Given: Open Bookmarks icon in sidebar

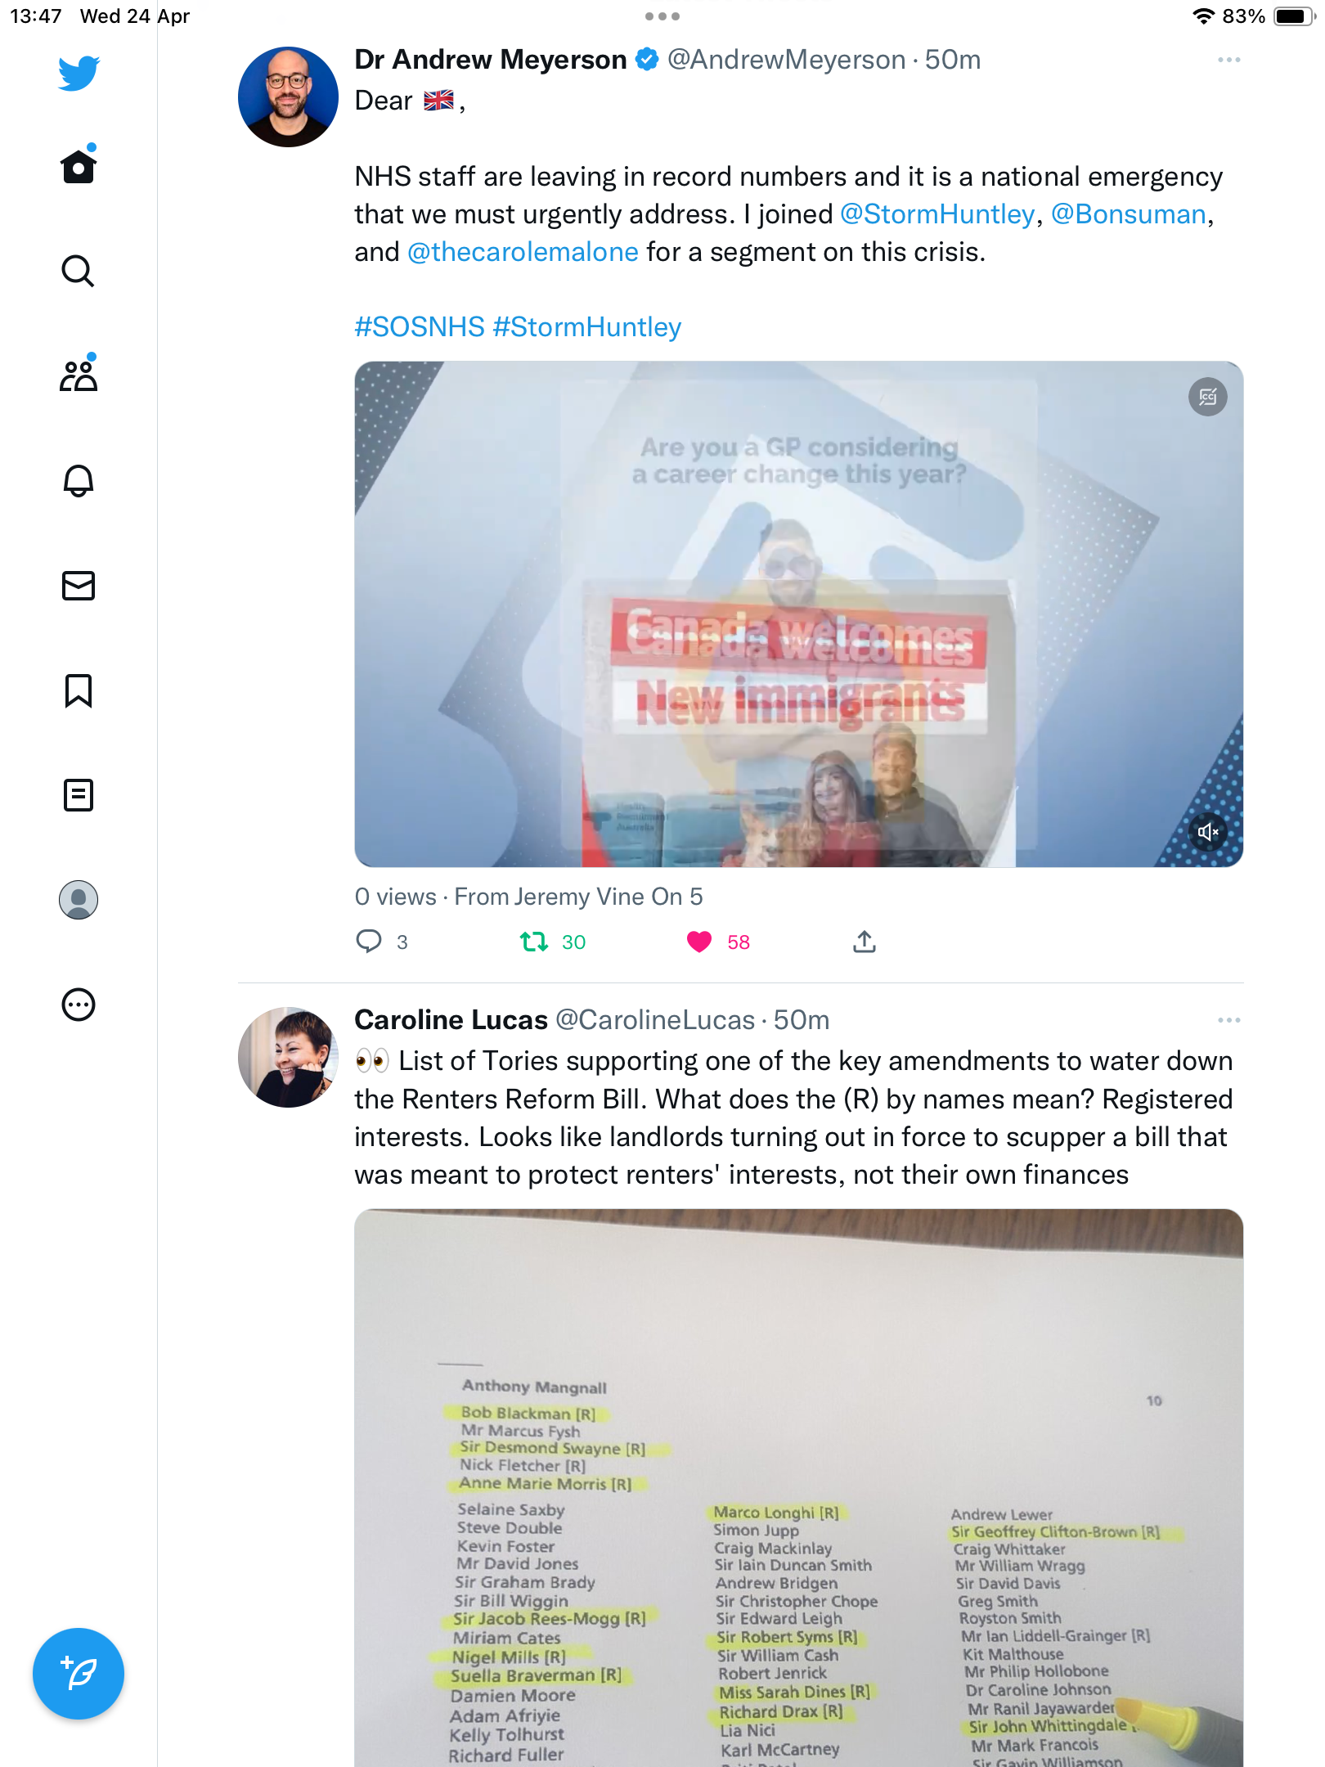Looking at the screenshot, I should (x=79, y=690).
